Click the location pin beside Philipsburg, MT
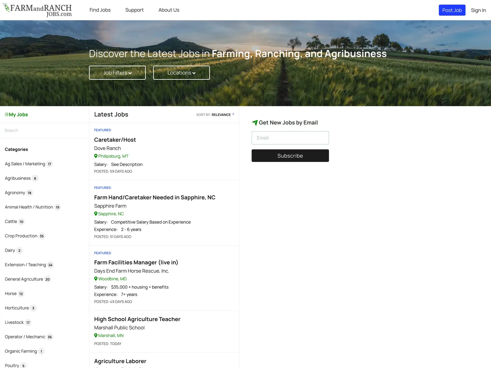This screenshot has width=491, height=368. click(x=96, y=156)
